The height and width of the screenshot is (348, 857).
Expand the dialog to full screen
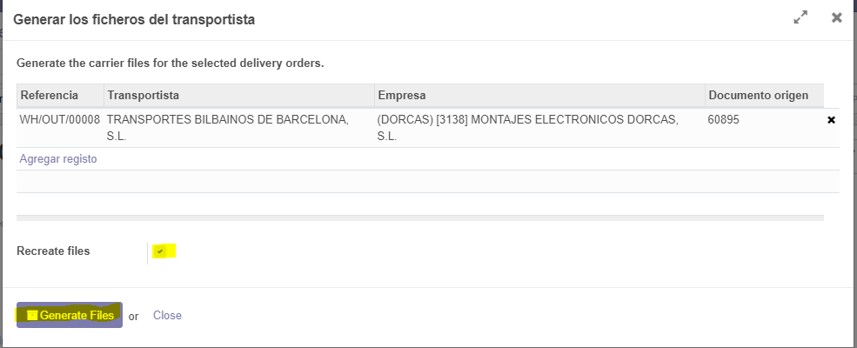(800, 17)
